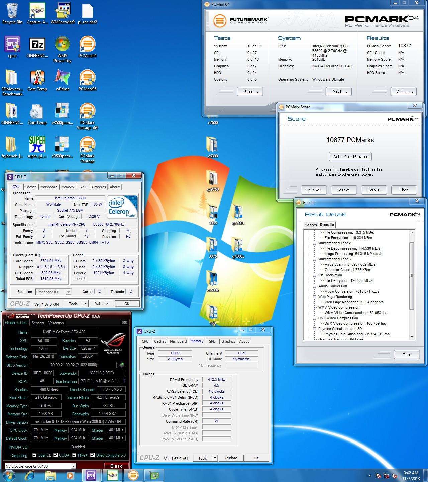Click Save As... in PCMark Score
The height and width of the screenshot is (482, 428).
pos(315,190)
